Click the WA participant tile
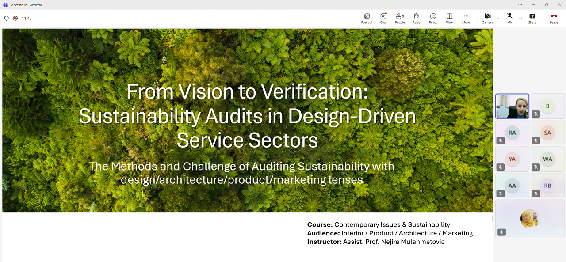The width and height of the screenshot is (566, 262). click(547, 159)
